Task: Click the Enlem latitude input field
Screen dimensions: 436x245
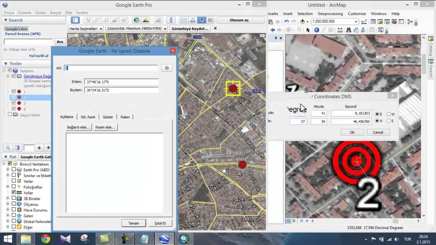Action: click(121, 82)
